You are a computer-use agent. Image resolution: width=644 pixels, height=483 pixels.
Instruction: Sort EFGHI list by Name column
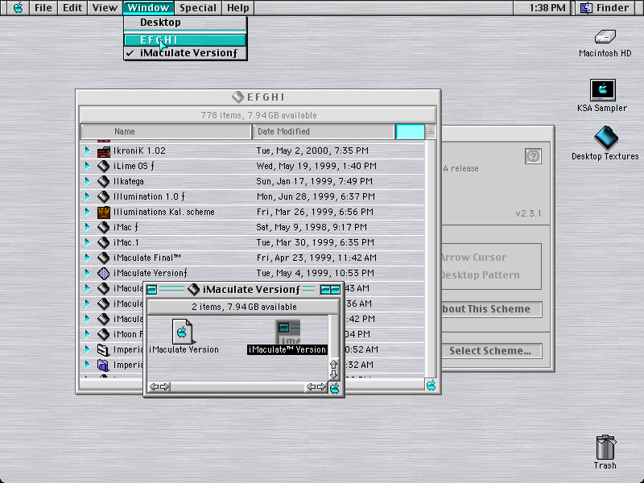tap(166, 131)
